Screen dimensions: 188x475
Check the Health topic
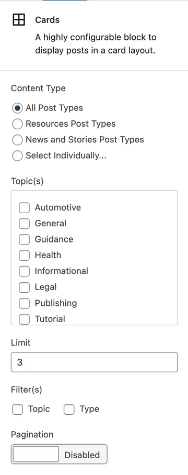click(x=24, y=256)
